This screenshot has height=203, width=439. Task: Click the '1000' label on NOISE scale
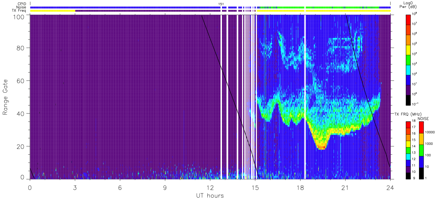pyautogui.click(x=429, y=144)
